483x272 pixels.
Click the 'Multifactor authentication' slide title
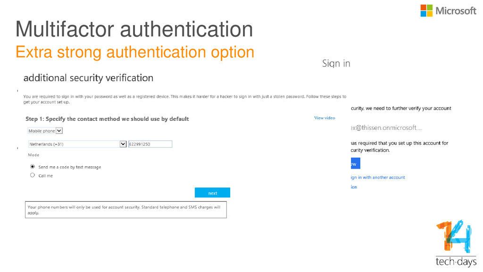pos(134,29)
